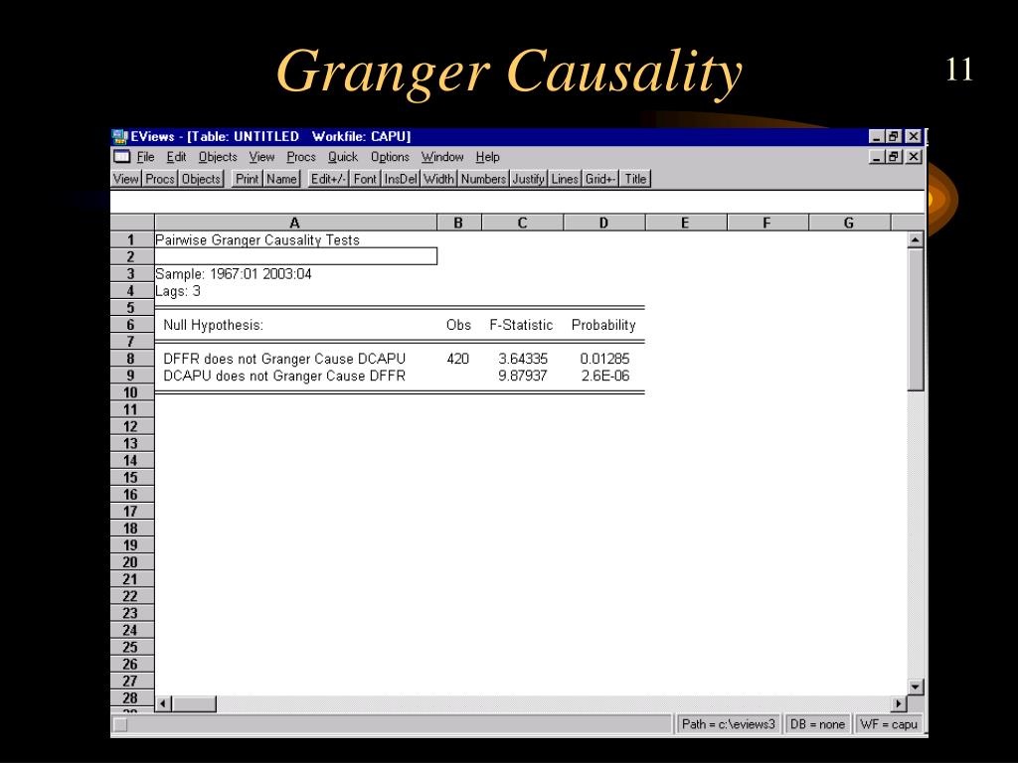This screenshot has height=763, width=1018.
Task: Click the edit line input field above table
Action: (517, 201)
